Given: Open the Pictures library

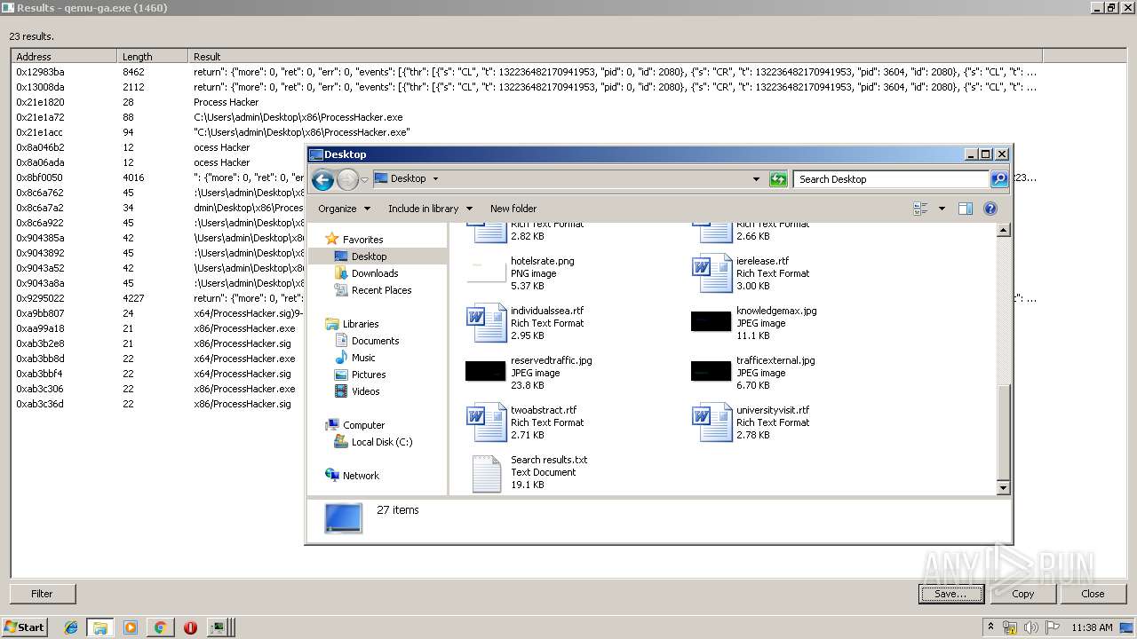Looking at the screenshot, I should point(369,375).
